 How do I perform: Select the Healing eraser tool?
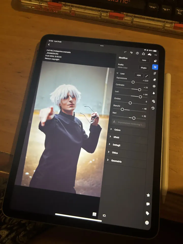pos(154,80)
